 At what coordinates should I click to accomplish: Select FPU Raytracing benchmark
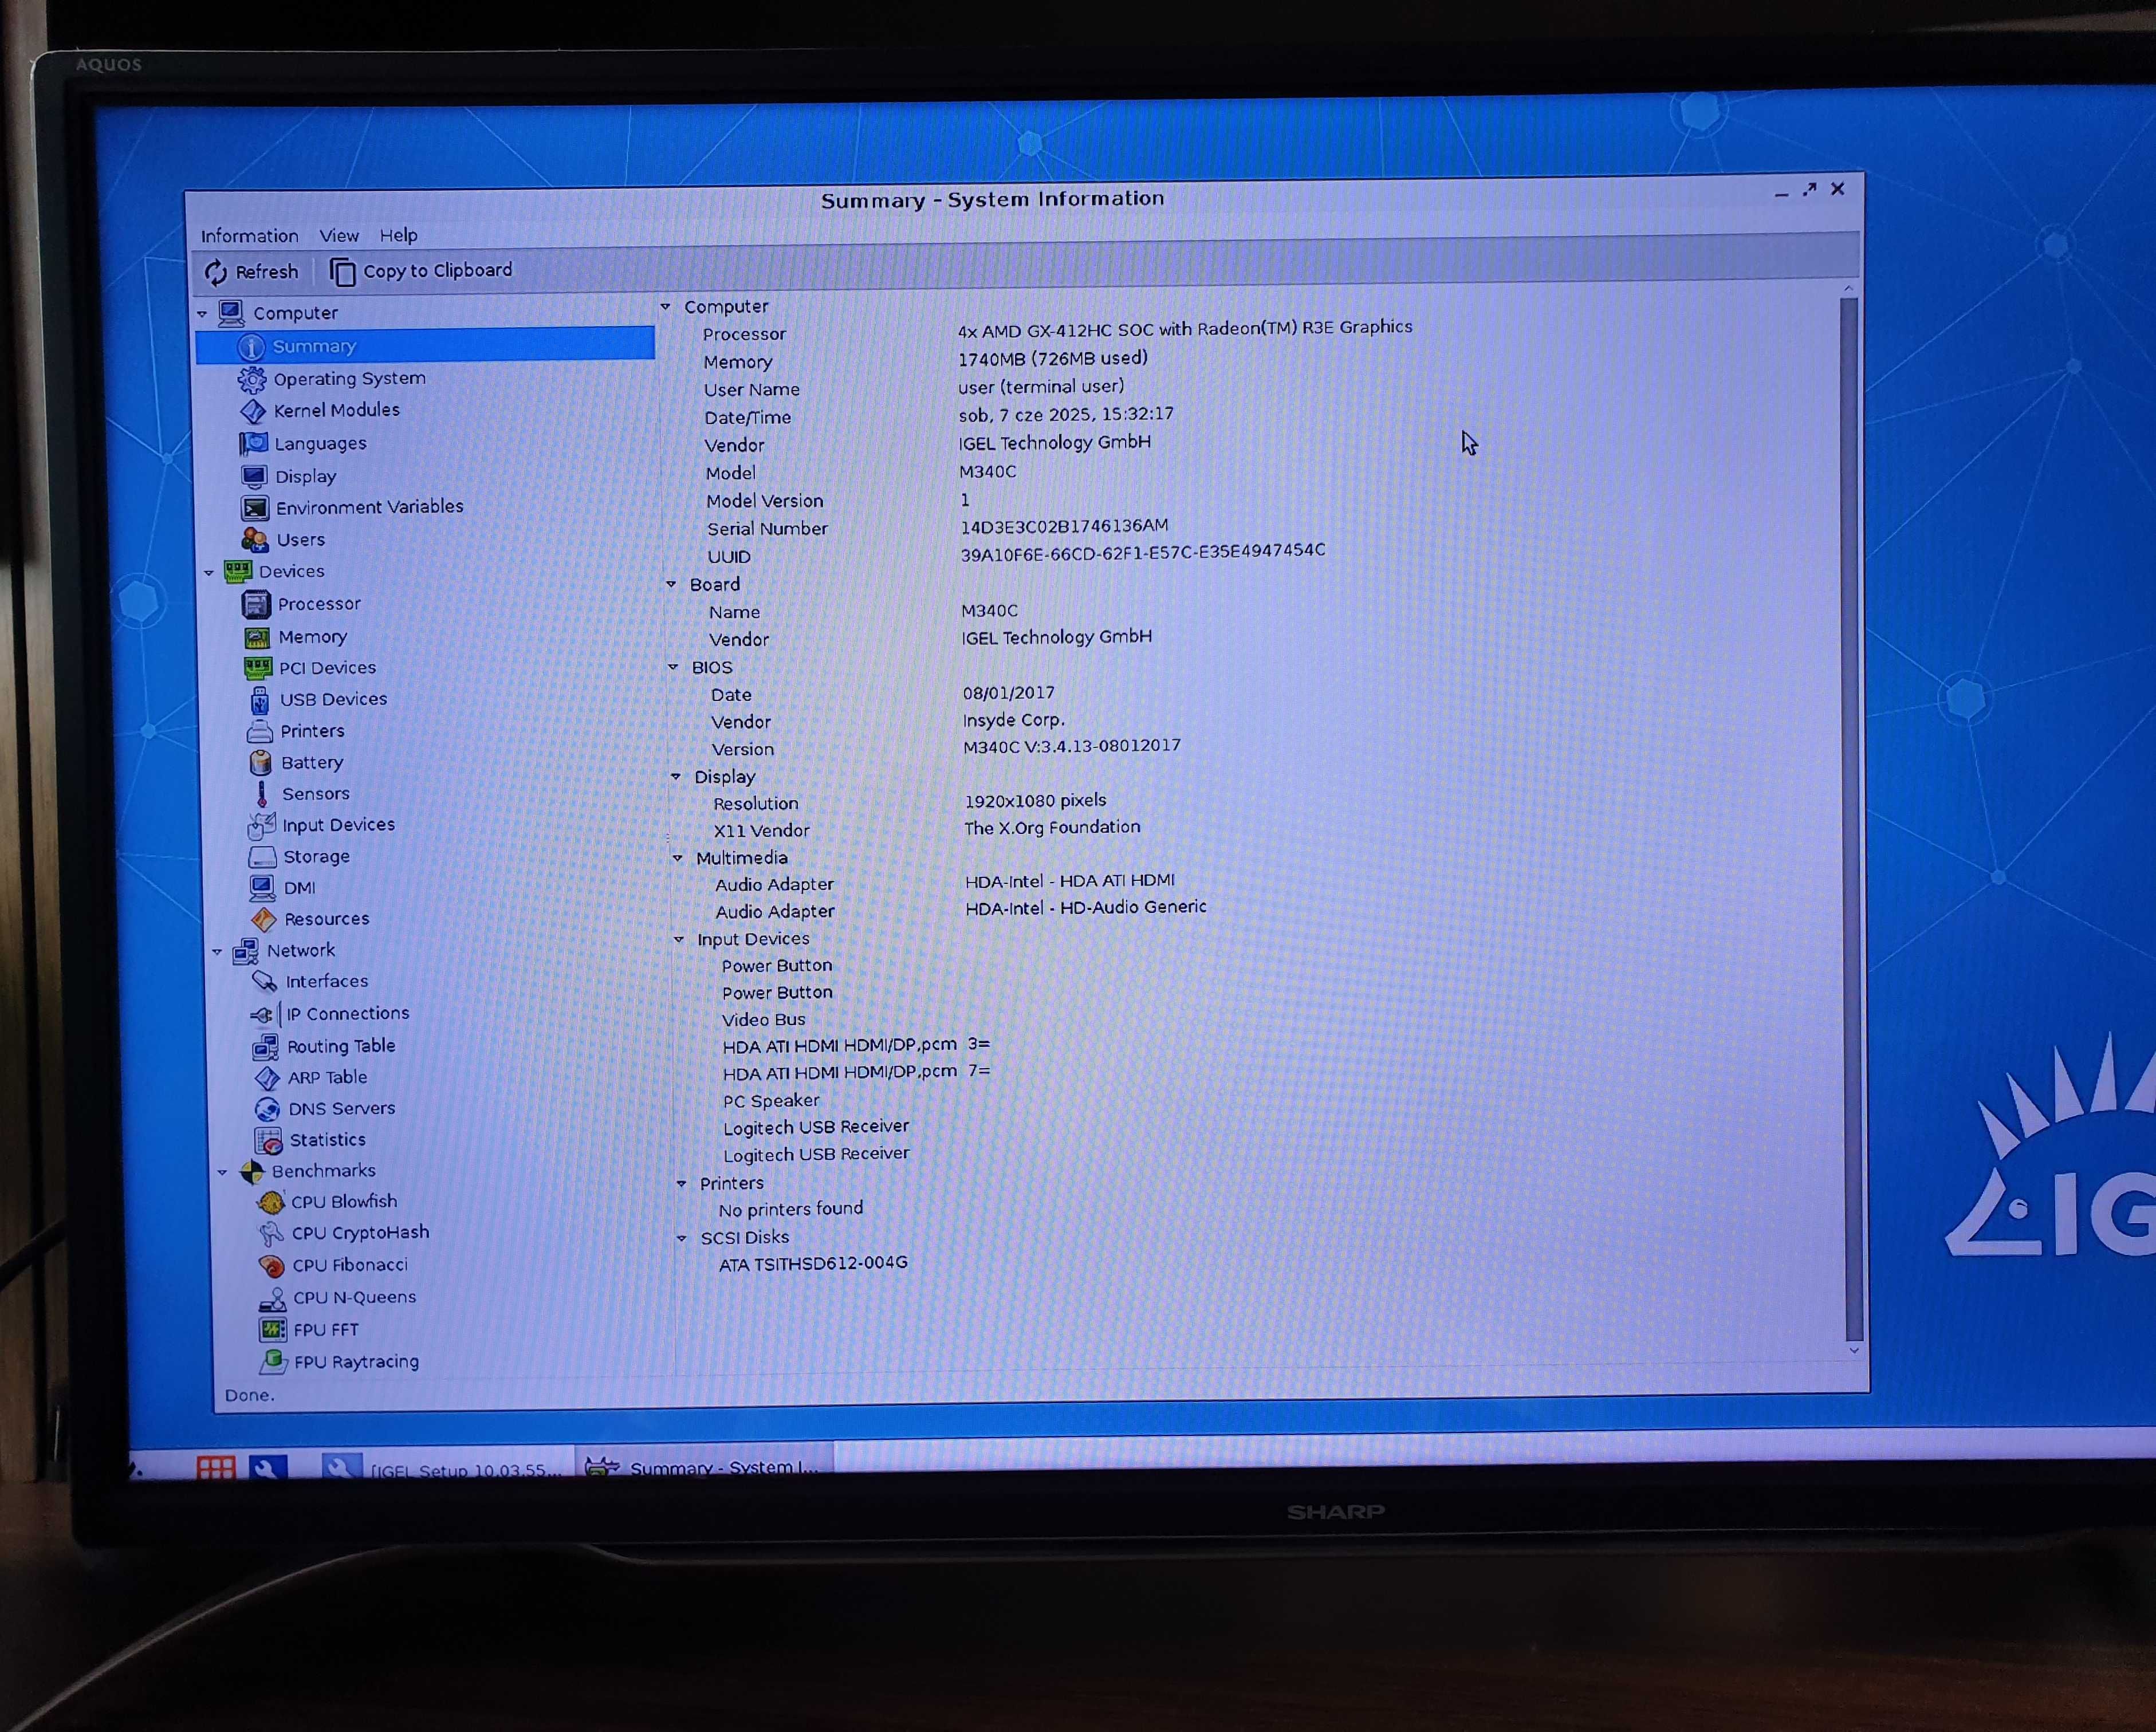[356, 1363]
